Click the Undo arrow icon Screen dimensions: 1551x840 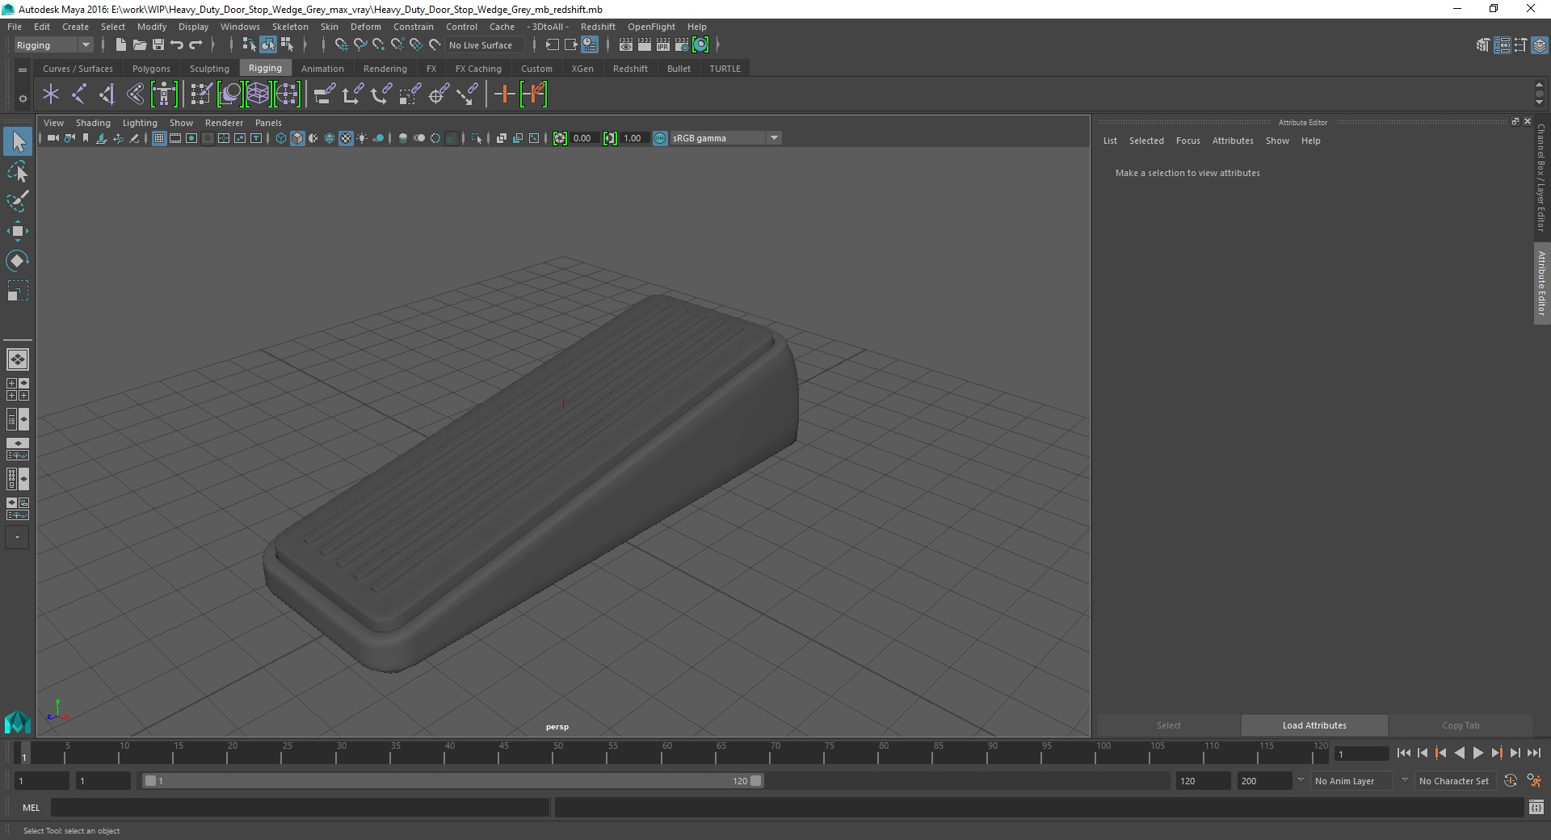[x=177, y=45]
